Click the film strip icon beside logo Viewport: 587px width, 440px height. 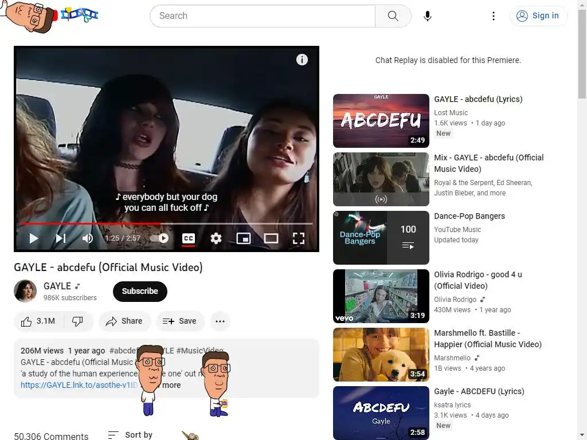(79, 14)
